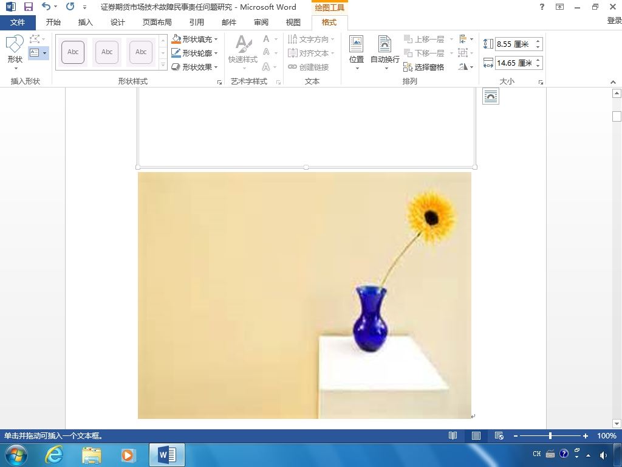Click zoom slider handle
This screenshot has width=622, height=467.
tap(550, 435)
